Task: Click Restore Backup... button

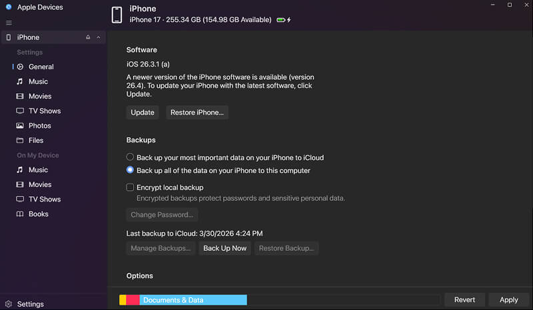Action: [x=286, y=248]
